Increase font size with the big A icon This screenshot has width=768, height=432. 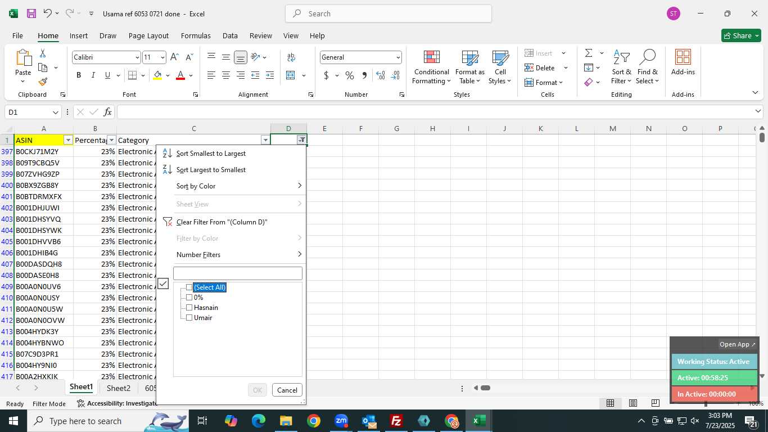tap(174, 57)
